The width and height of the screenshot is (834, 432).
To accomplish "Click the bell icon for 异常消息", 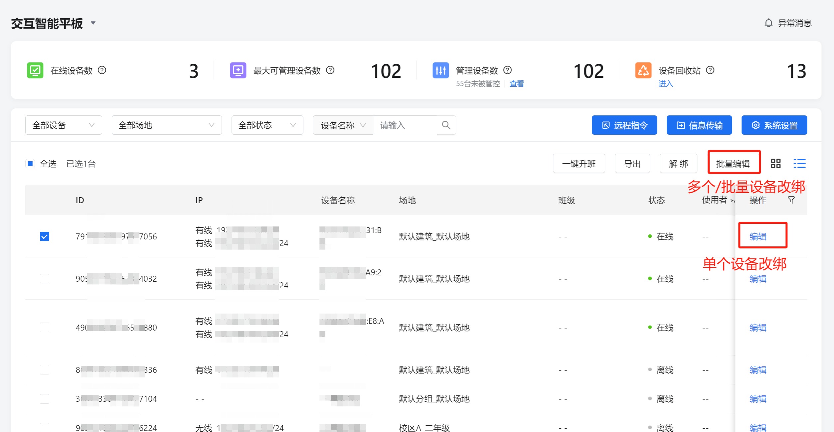I will [768, 23].
